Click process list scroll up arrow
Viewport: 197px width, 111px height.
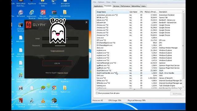click(183, 11)
